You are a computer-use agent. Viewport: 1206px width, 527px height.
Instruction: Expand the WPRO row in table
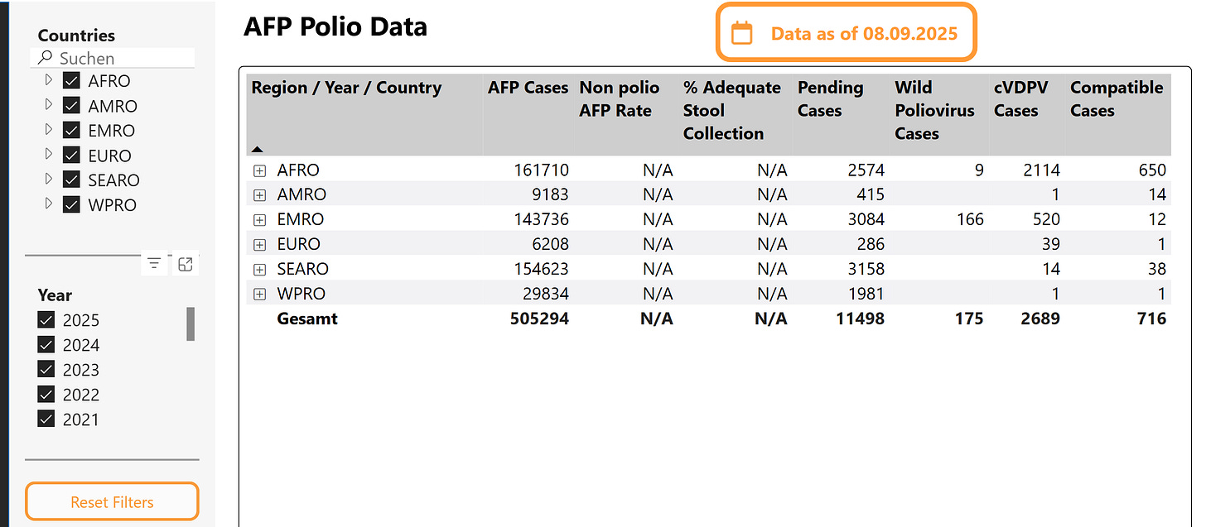point(259,294)
